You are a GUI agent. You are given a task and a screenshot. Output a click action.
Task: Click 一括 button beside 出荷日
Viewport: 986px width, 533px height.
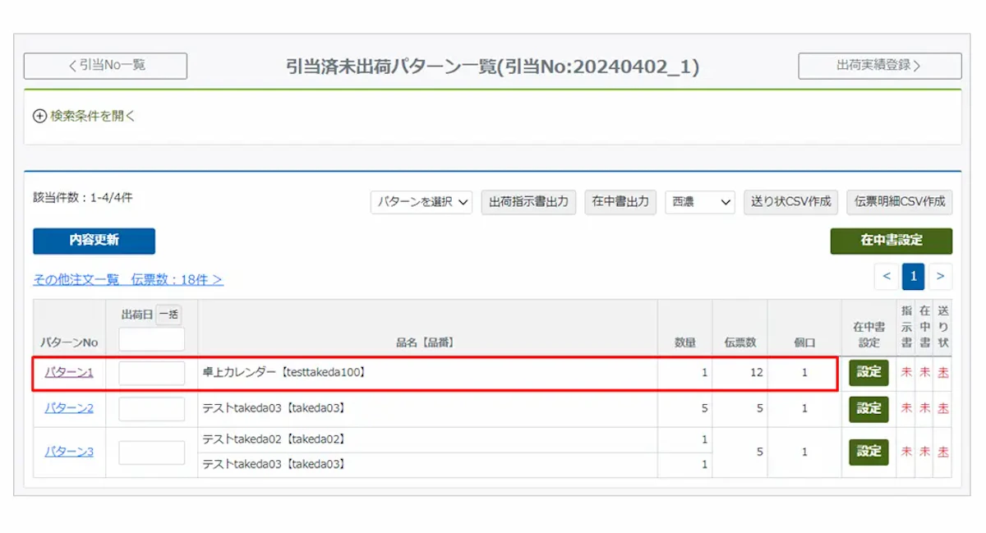tap(168, 315)
